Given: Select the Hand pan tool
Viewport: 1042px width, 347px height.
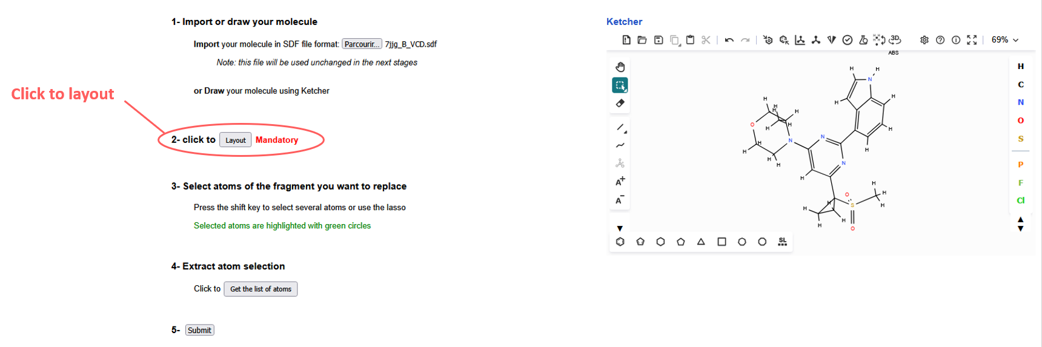Looking at the screenshot, I should tap(620, 67).
